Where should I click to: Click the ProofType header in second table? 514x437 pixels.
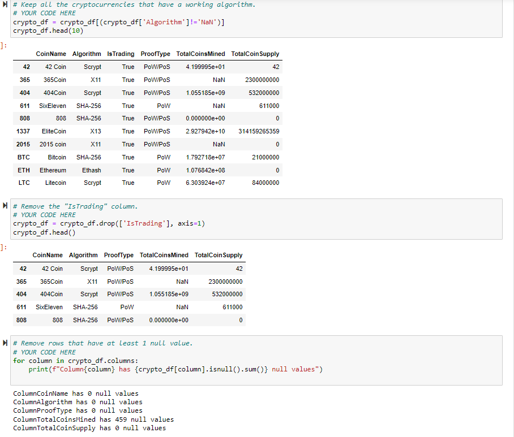tap(119, 255)
